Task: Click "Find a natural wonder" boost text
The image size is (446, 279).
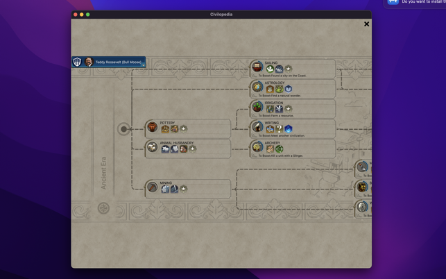Action: (285, 96)
